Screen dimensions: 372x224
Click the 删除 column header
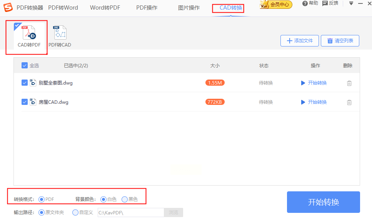coord(347,65)
